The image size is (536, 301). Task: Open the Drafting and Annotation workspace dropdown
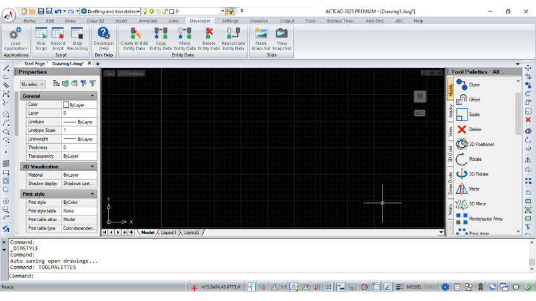point(138,11)
